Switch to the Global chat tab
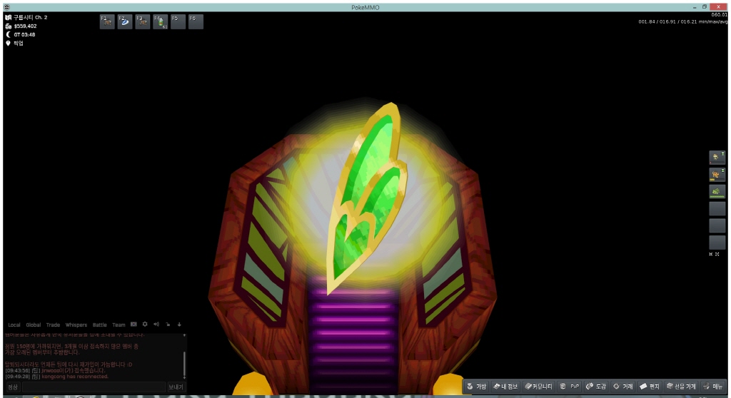 click(x=34, y=325)
